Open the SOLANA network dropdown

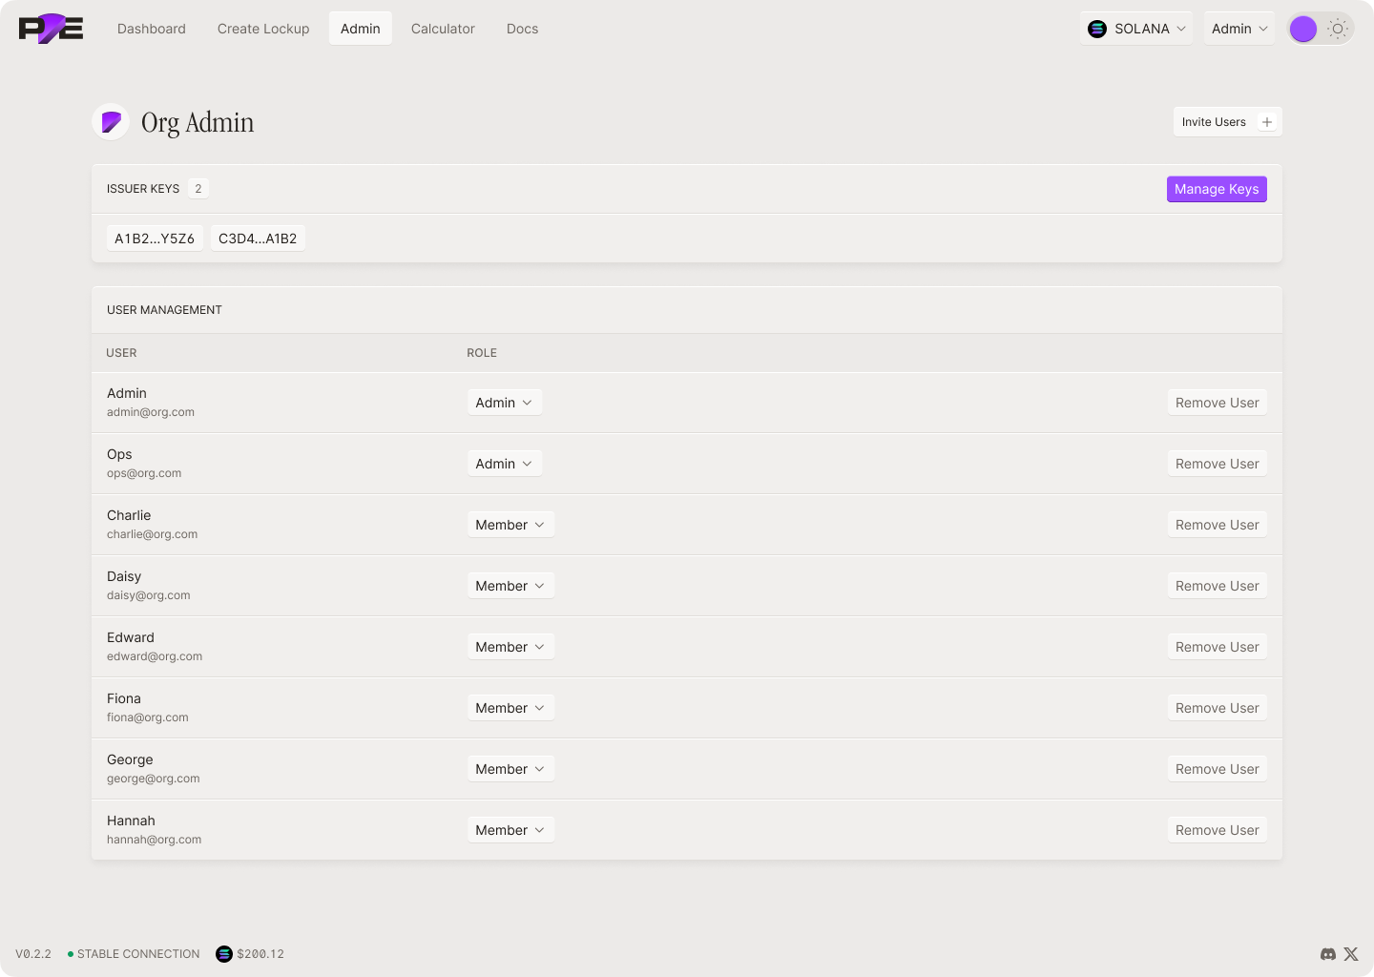tap(1136, 29)
